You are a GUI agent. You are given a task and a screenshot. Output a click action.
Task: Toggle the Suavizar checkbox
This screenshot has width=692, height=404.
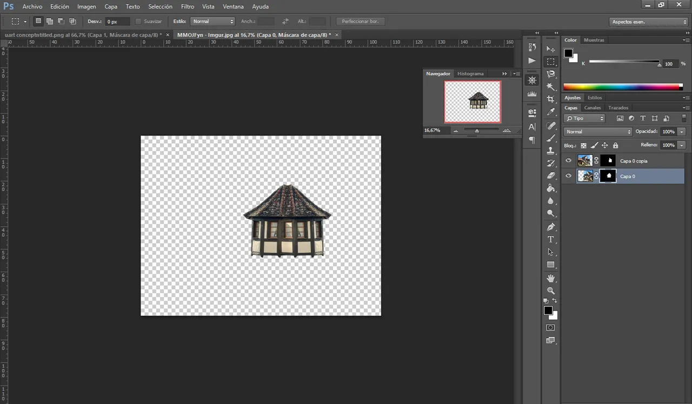[138, 22]
